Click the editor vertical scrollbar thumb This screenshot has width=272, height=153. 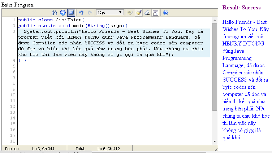[x=215, y=67]
